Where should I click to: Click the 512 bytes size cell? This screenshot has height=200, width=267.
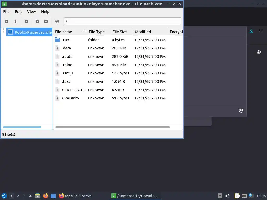click(x=120, y=98)
